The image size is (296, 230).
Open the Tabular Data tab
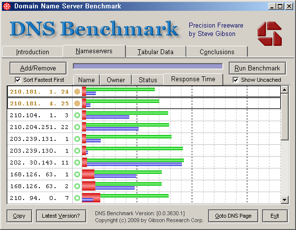point(155,52)
